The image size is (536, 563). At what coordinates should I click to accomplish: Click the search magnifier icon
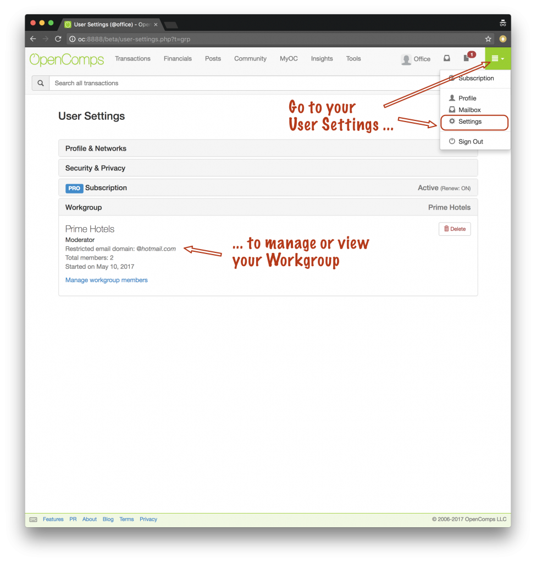(x=40, y=83)
